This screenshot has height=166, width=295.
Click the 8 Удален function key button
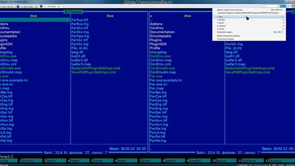(x=174, y=161)
